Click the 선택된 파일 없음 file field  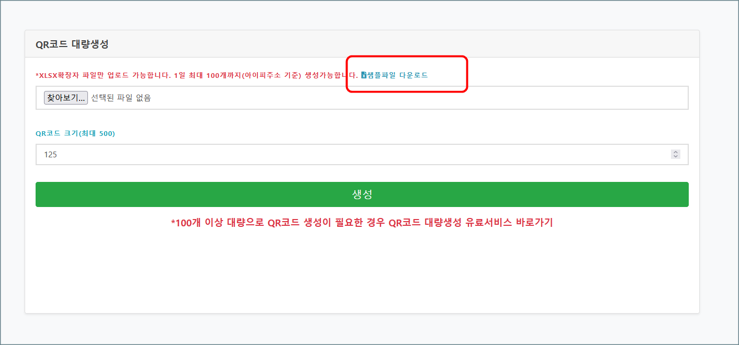point(362,98)
